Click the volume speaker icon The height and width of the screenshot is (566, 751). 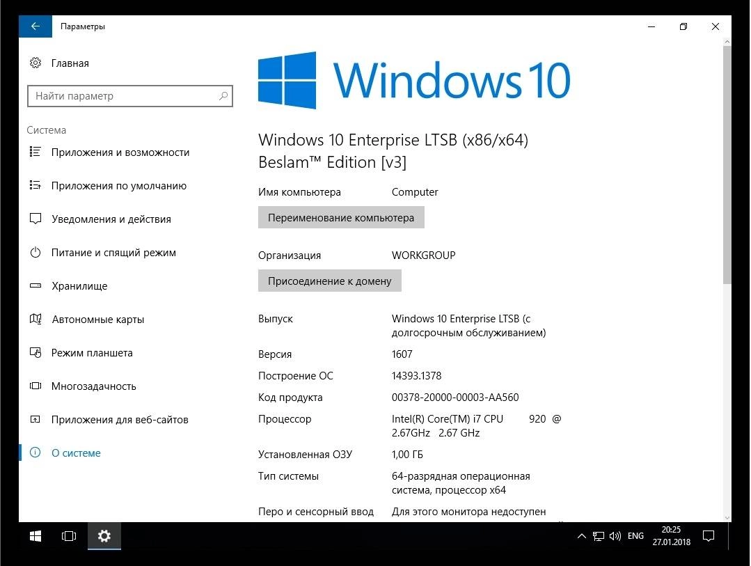[615, 536]
